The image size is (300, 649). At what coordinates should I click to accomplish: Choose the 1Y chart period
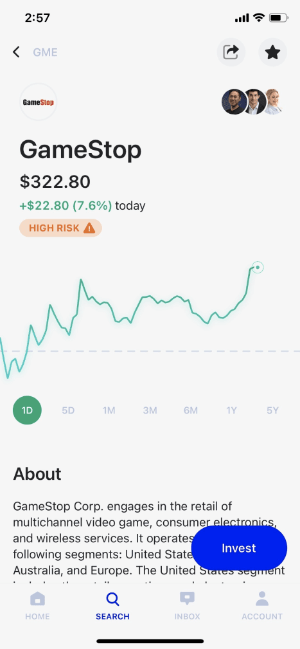coord(231,410)
